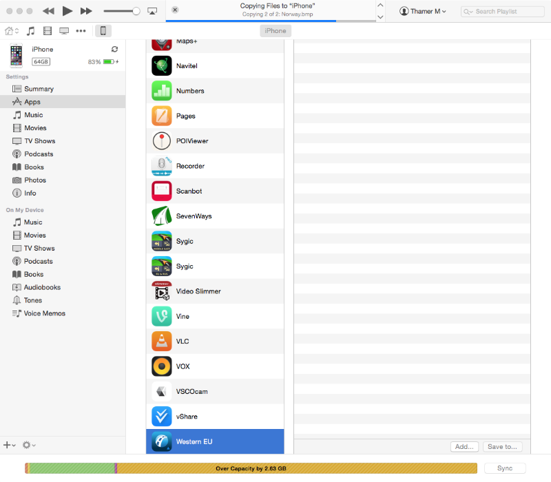
Task: Skip to previous track
Action: pyautogui.click(x=48, y=11)
